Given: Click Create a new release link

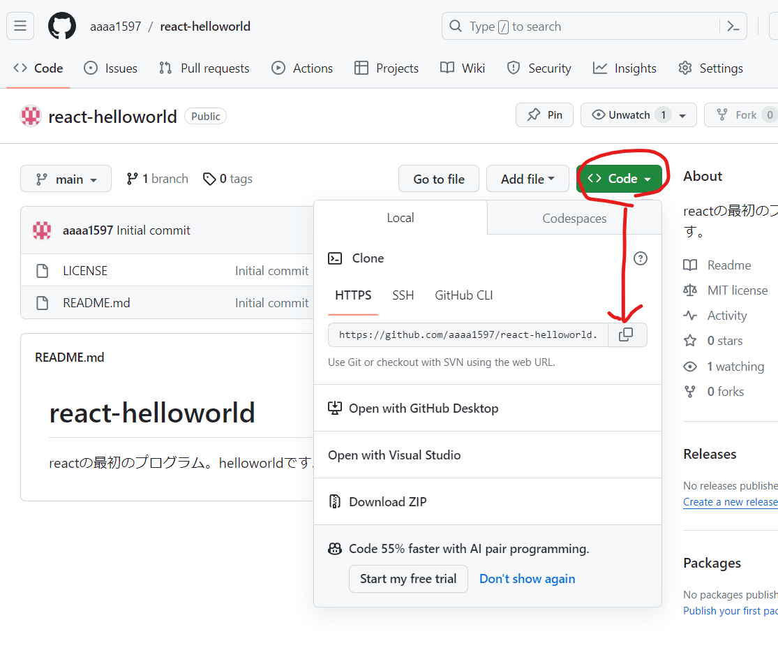Looking at the screenshot, I should coord(731,502).
